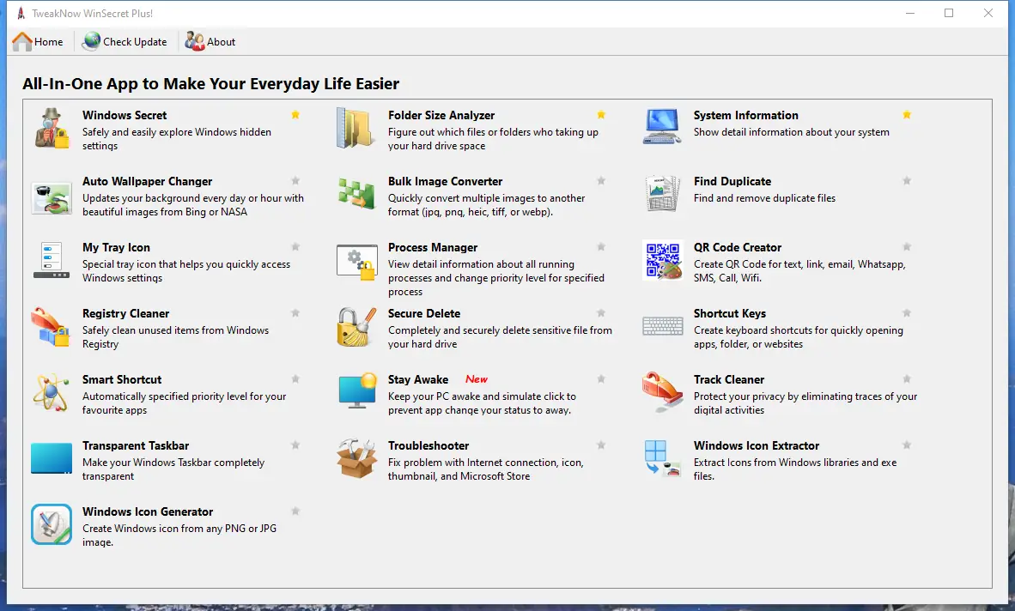This screenshot has width=1015, height=611.
Task: Click the Shortcut Keys keyboard icon
Action: tap(663, 326)
